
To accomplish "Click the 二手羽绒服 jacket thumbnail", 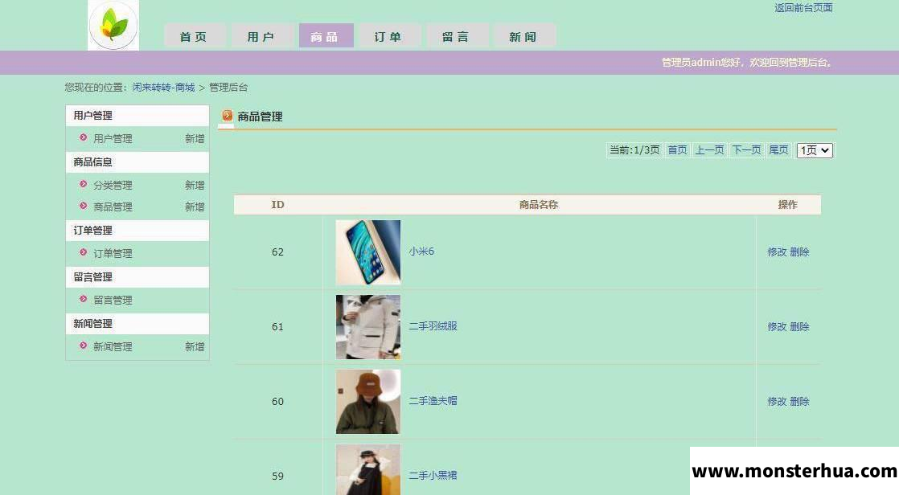I will click(368, 327).
